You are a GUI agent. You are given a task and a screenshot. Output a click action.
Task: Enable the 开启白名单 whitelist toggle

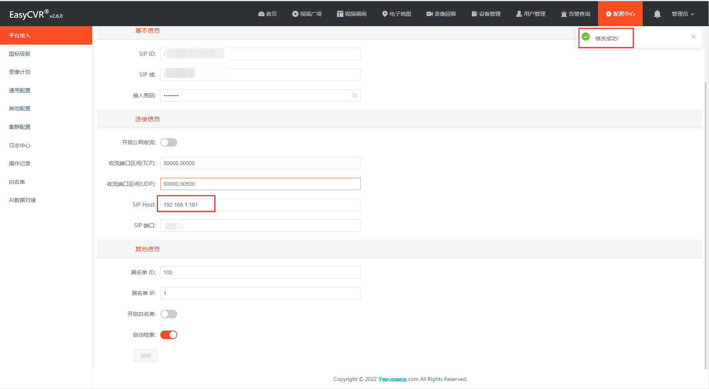click(x=169, y=314)
